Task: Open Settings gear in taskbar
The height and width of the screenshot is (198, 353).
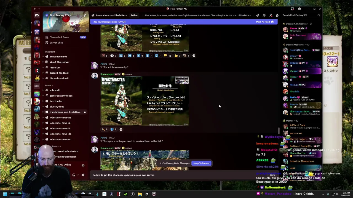Action: pos(147,194)
